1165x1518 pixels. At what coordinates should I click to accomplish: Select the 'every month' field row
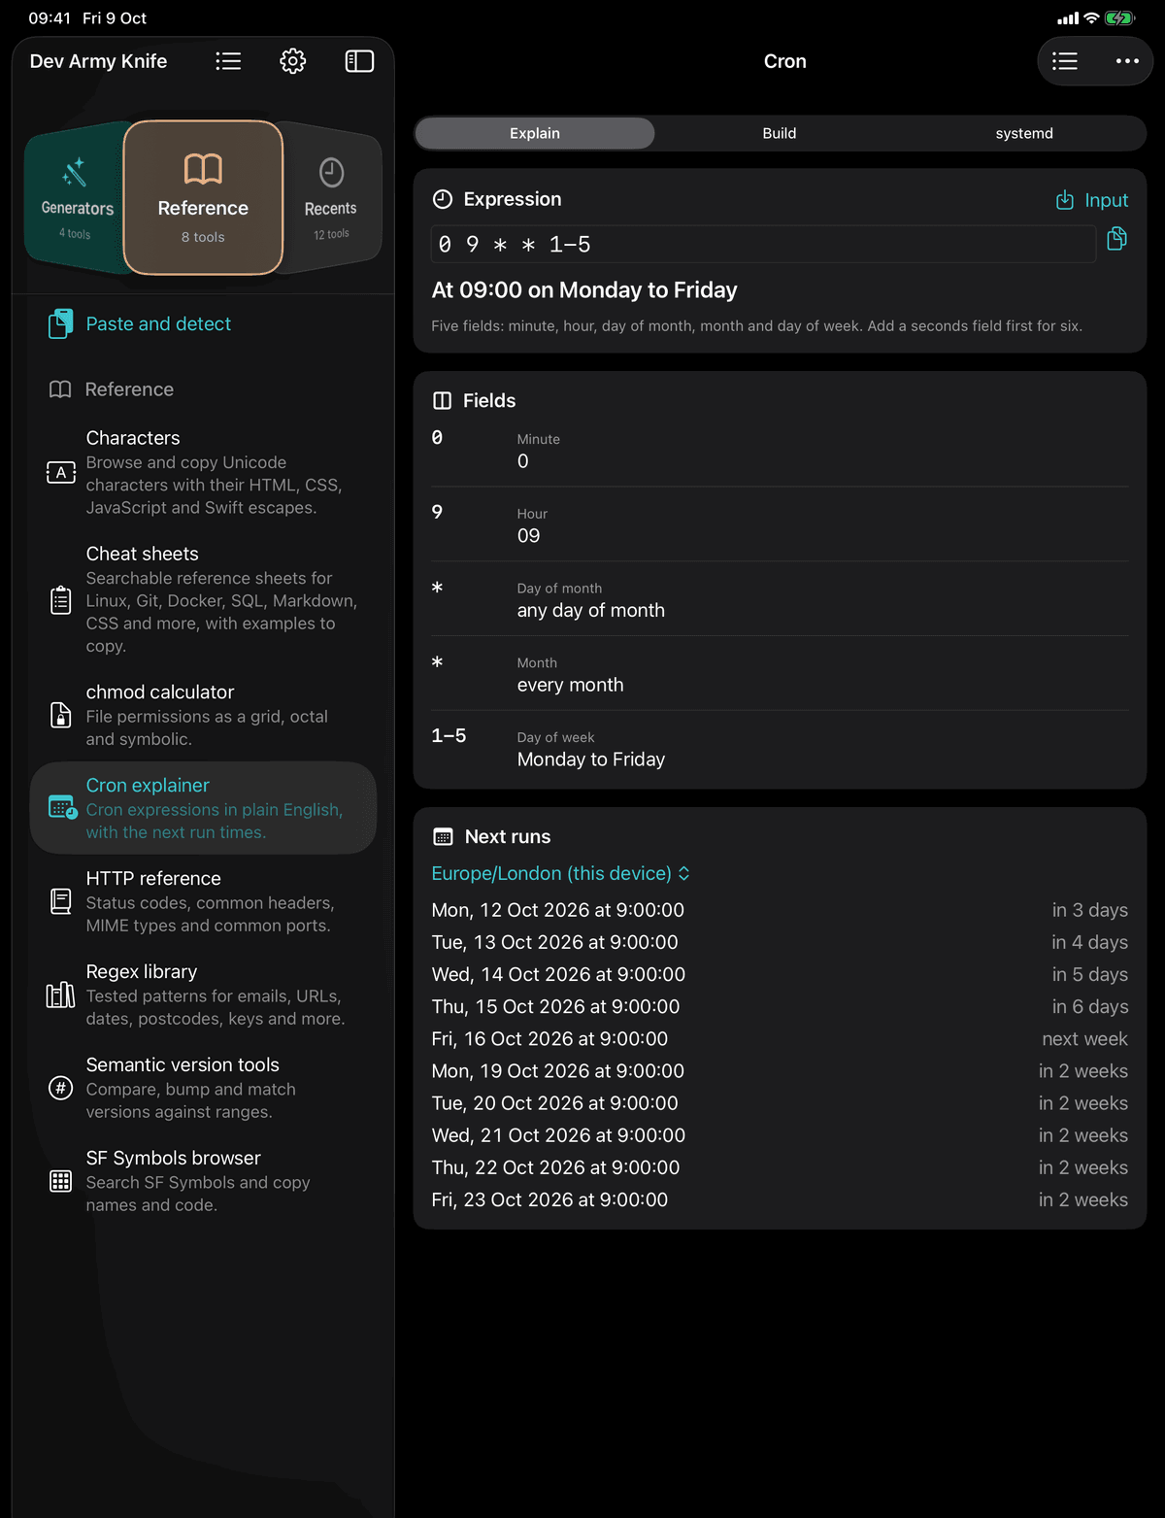[x=780, y=674]
